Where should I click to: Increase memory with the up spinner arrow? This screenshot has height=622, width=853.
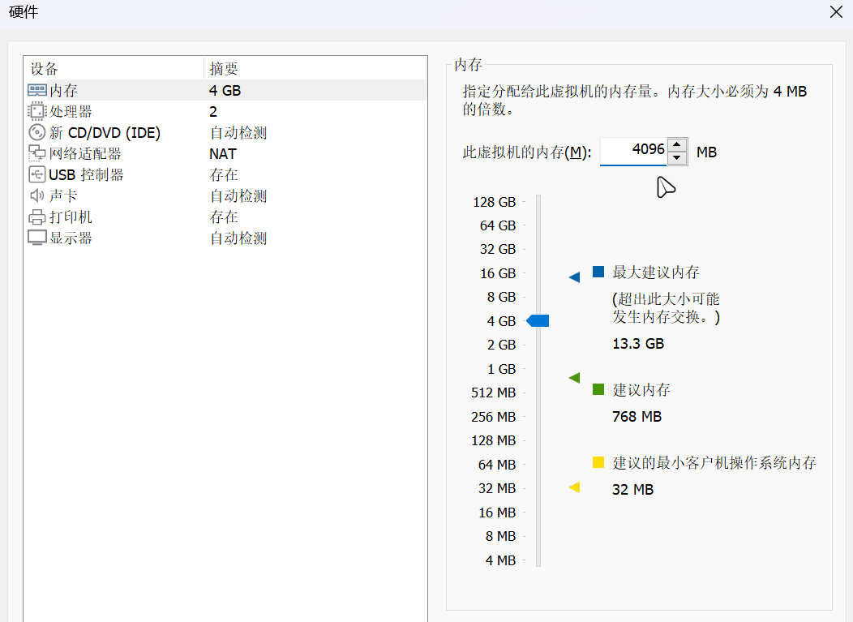[x=677, y=144]
